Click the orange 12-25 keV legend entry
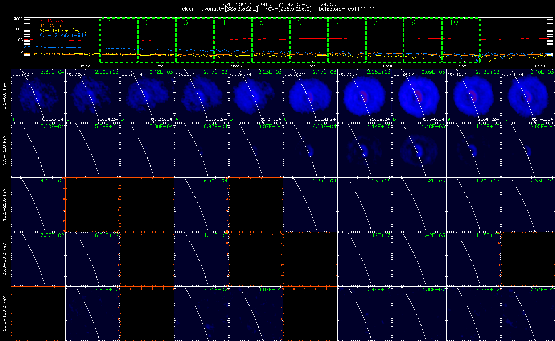 (53, 26)
